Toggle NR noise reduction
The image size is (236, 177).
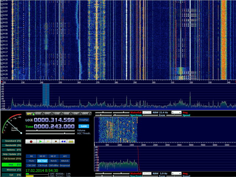[x=31, y=156]
